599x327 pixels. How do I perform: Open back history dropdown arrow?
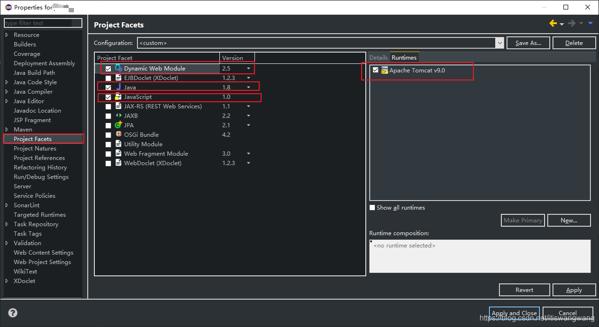[562, 24]
